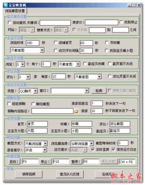Minimize the 宝宝收音机 window
This screenshot has height=185, width=145.
tap(129, 5)
